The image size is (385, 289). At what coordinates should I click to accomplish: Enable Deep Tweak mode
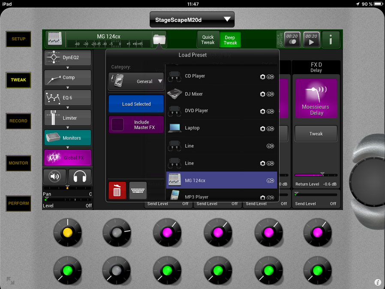click(x=230, y=39)
